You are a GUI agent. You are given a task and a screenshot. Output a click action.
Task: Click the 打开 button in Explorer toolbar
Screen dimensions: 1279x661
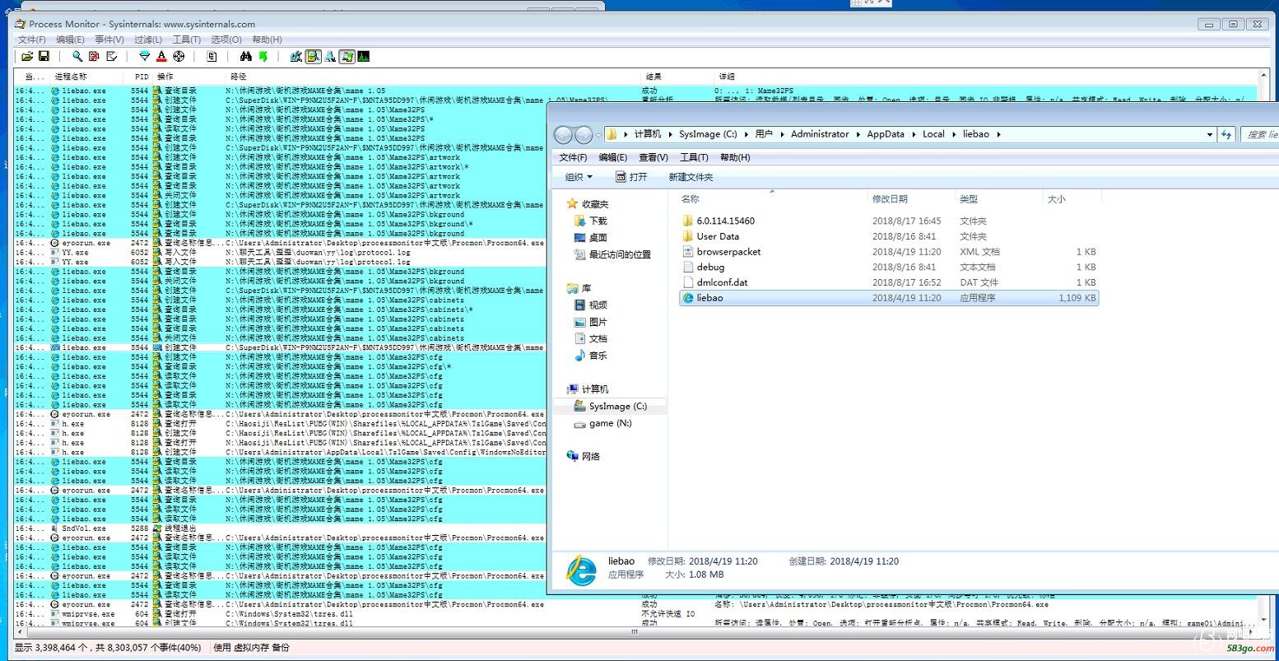coord(631,177)
